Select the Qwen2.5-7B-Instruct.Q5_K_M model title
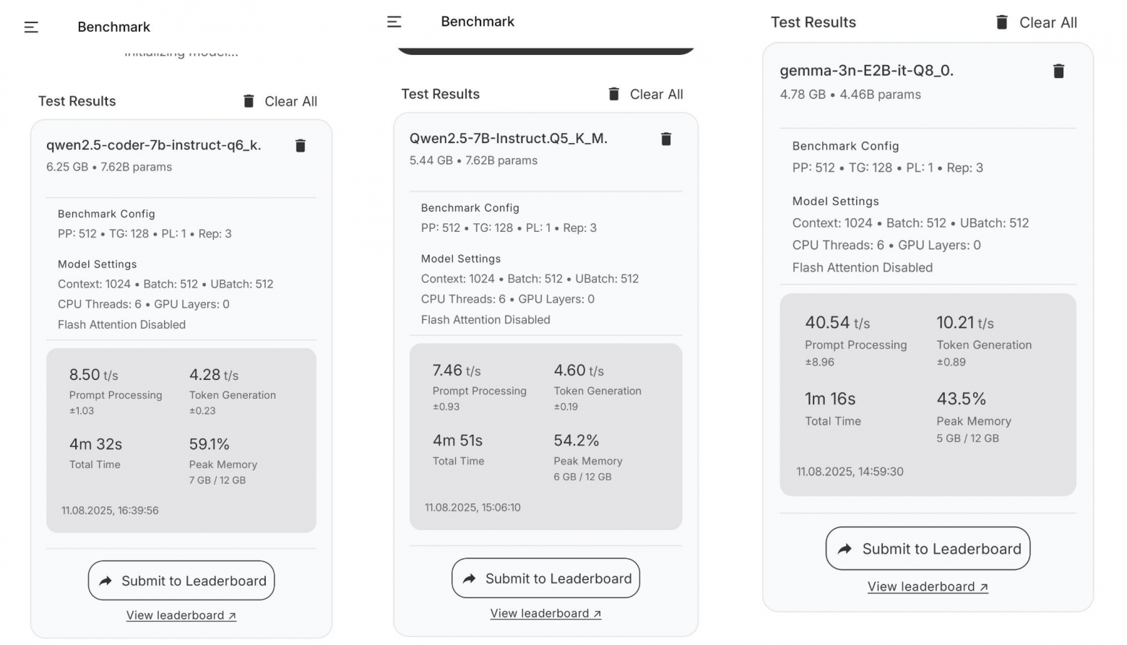 (x=508, y=138)
